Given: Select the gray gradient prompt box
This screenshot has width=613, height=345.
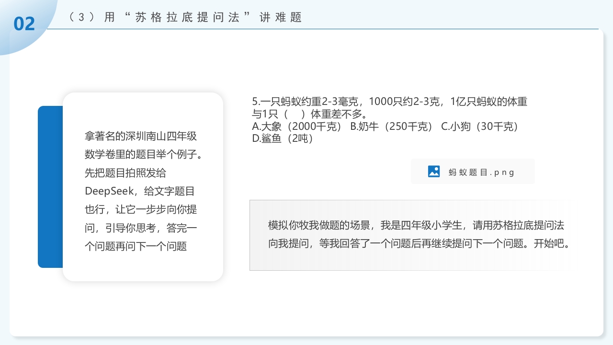Looking at the screenshot, I should tap(409, 235).
